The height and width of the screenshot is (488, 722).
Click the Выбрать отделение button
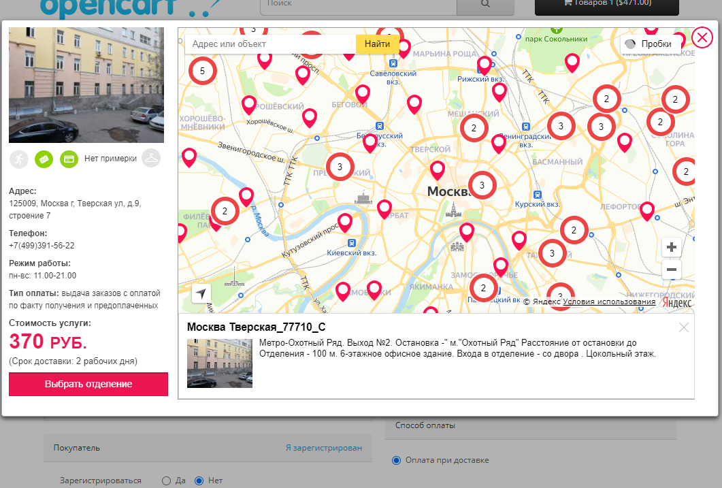[88, 384]
